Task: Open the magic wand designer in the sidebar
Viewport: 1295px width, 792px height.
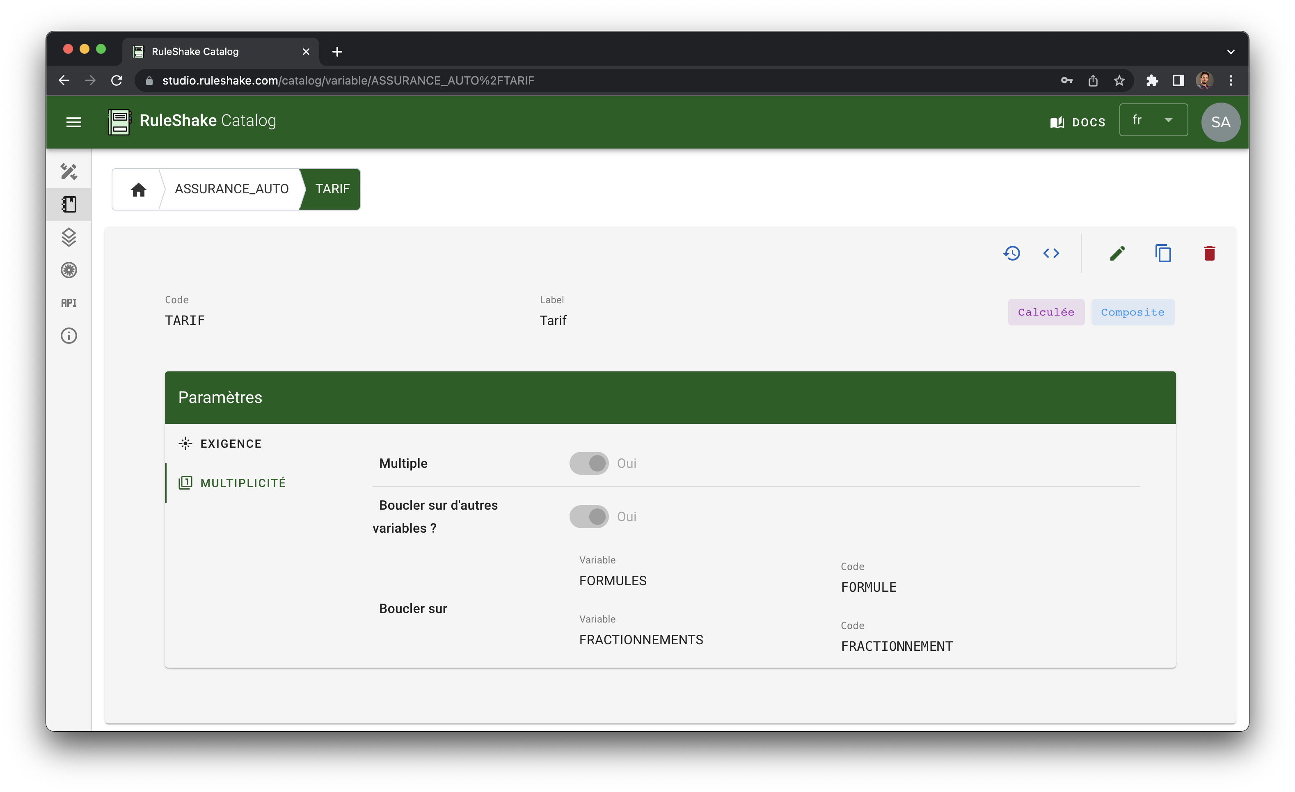Action: tap(69, 172)
